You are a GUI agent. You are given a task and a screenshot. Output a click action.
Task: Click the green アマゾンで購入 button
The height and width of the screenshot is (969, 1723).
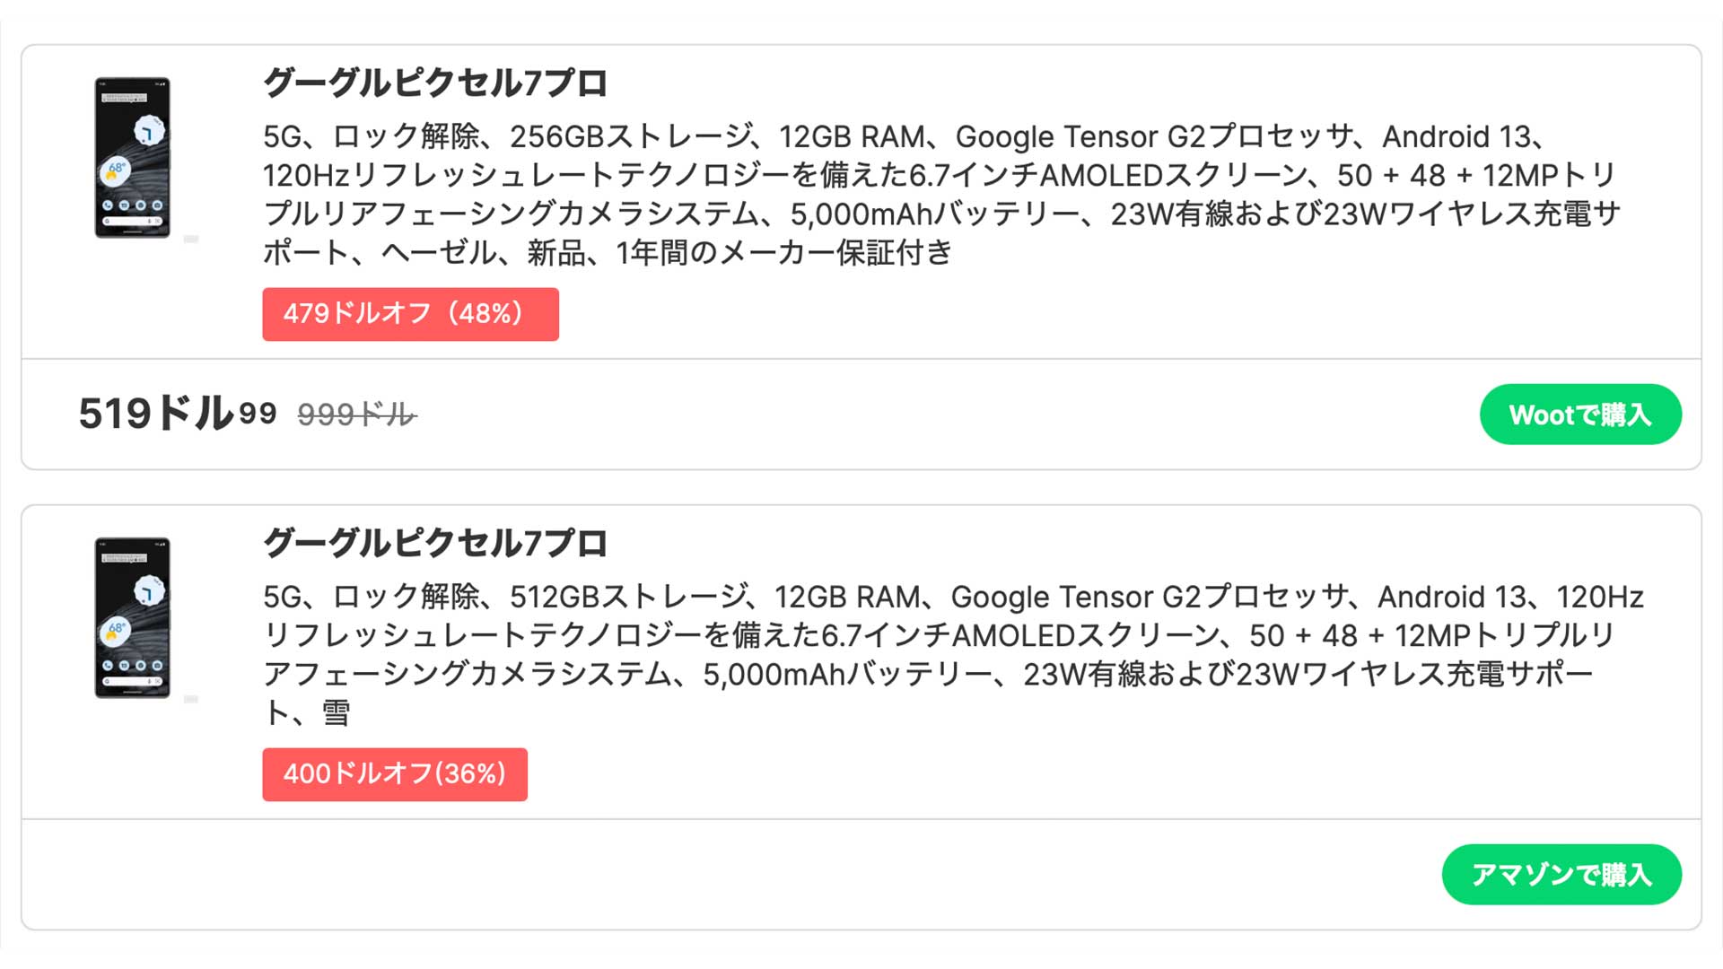1561,875
